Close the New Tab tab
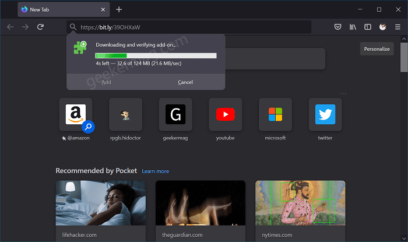This screenshot has width=408, height=242. tap(103, 10)
